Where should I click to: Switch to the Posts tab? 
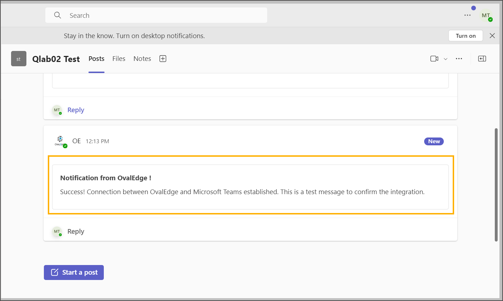(x=96, y=59)
